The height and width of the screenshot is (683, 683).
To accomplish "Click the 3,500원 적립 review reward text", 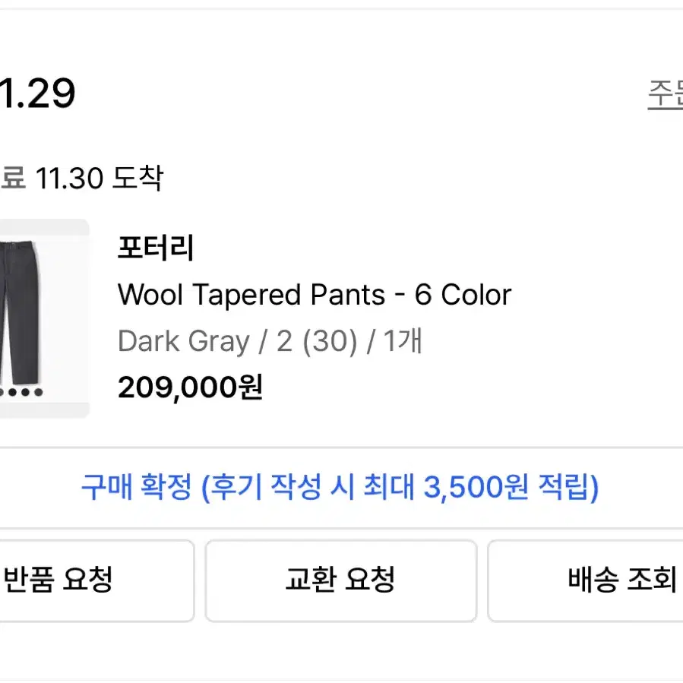I will [511, 486].
